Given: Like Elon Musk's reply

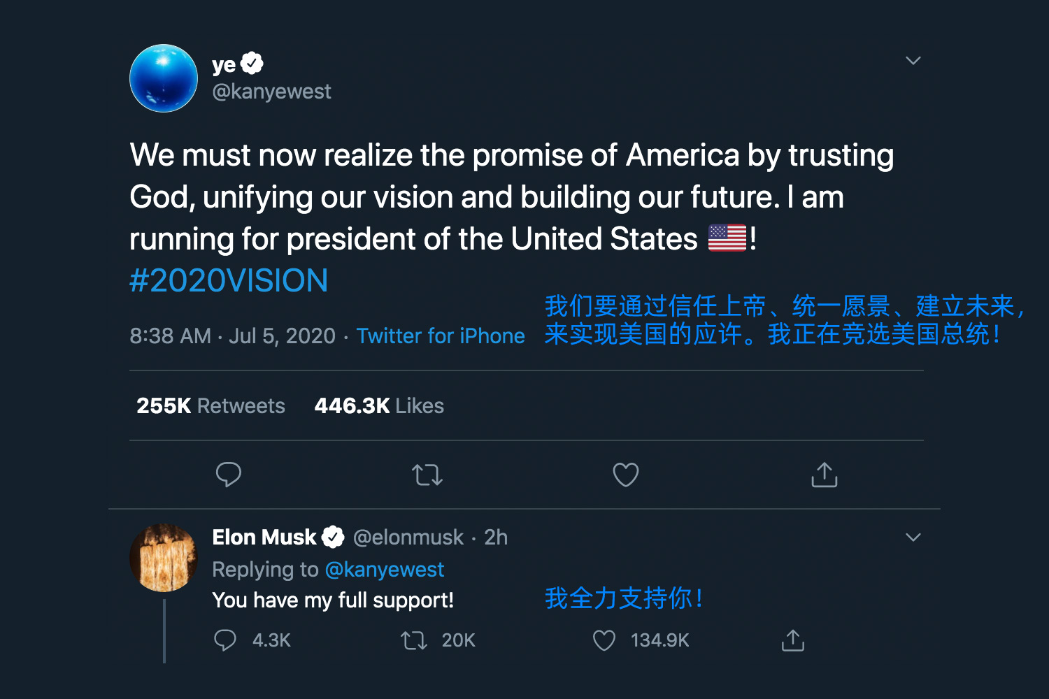Looking at the screenshot, I should 604,640.
